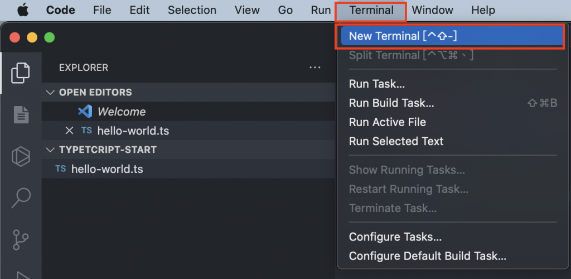Click the hexagon play icon in activity bar

(x=21, y=156)
